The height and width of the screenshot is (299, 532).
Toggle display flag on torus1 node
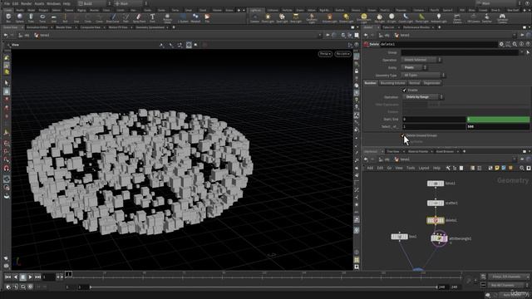(442, 184)
